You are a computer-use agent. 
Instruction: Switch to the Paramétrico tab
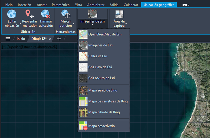[61, 5]
